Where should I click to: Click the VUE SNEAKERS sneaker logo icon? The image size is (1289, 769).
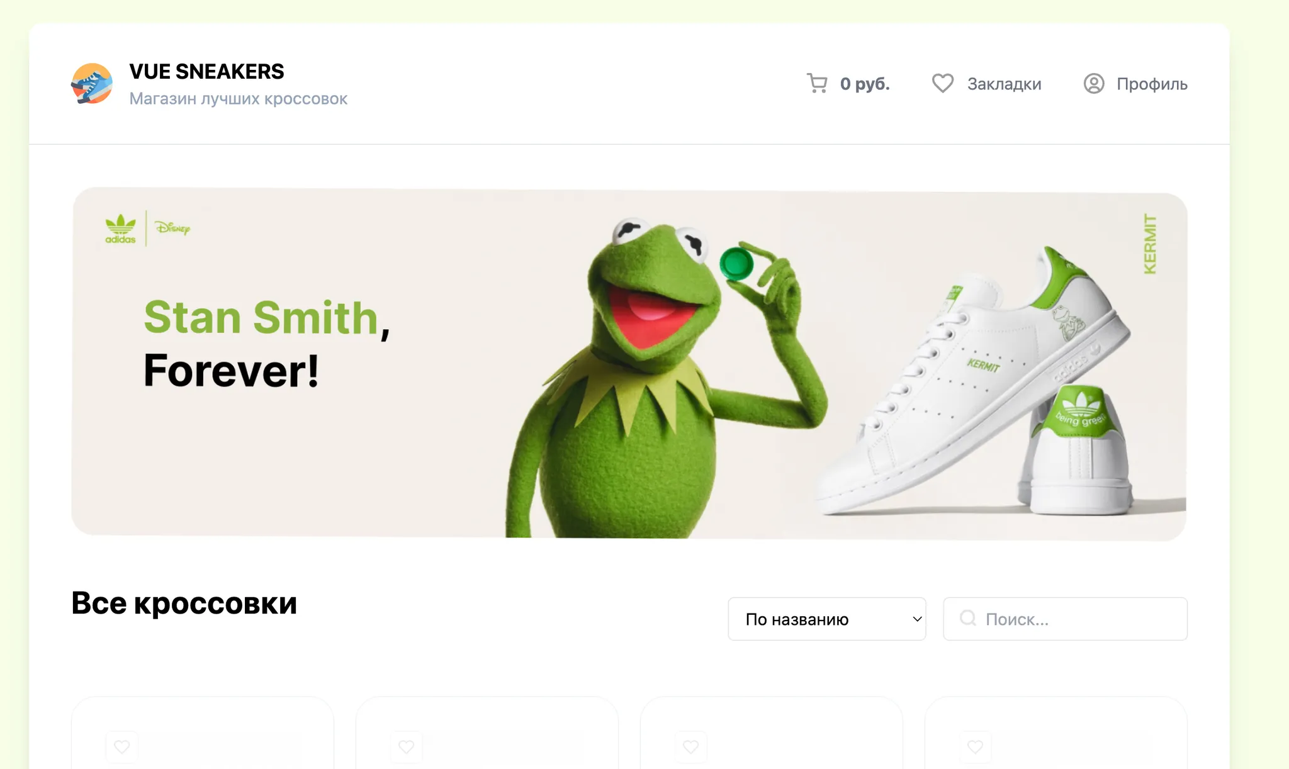[x=92, y=84]
